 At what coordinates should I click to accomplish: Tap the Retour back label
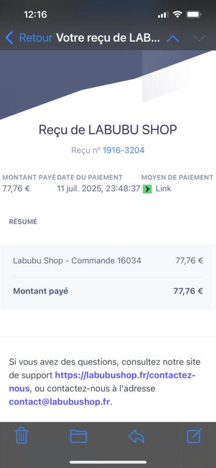[36, 38]
